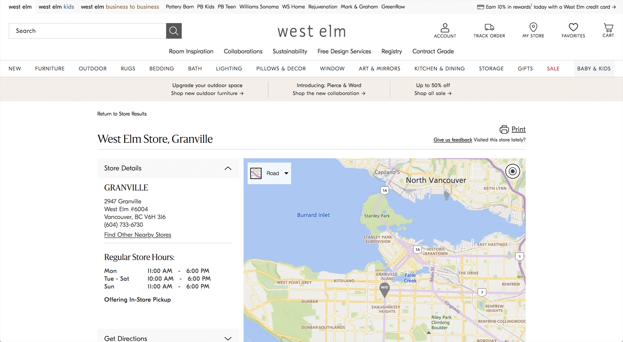Select SALE from the navigation bar
The height and width of the screenshot is (342, 623).
pyautogui.click(x=553, y=68)
